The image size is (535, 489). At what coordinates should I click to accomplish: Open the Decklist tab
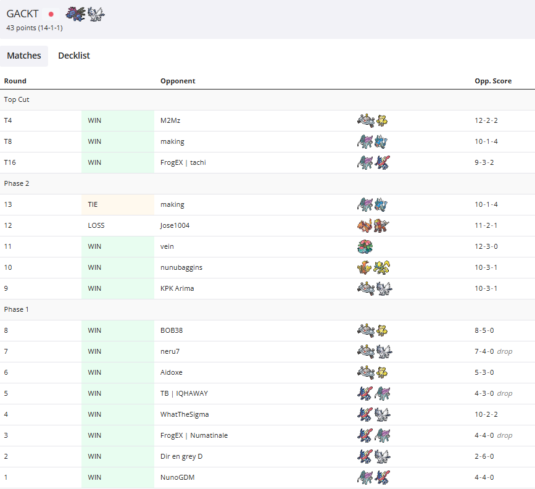[x=74, y=56]
